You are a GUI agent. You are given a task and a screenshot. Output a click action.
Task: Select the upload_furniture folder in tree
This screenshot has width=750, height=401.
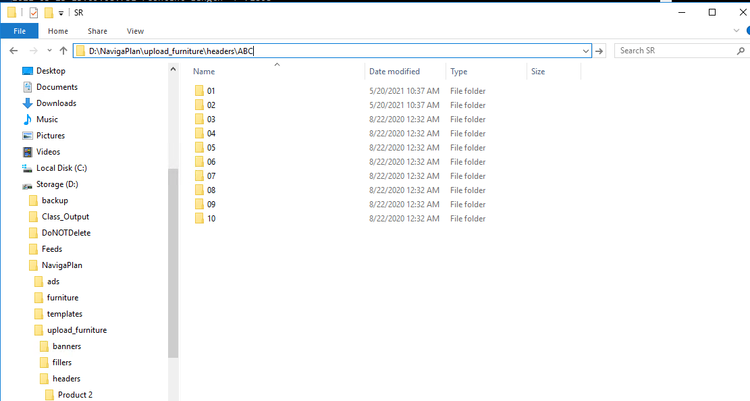coord(76,330)
